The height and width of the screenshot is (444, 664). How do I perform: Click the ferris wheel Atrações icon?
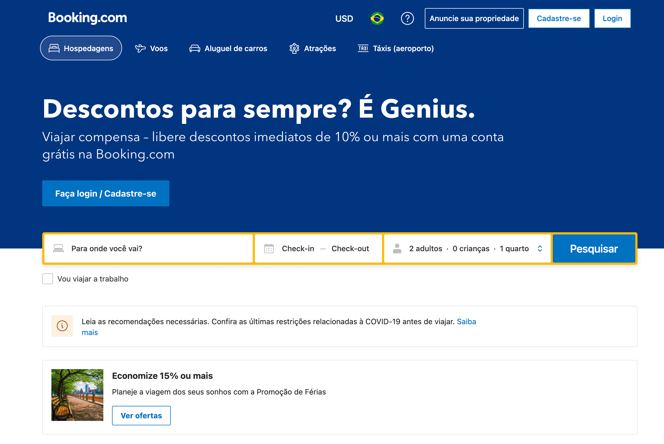tap(294, 48)
